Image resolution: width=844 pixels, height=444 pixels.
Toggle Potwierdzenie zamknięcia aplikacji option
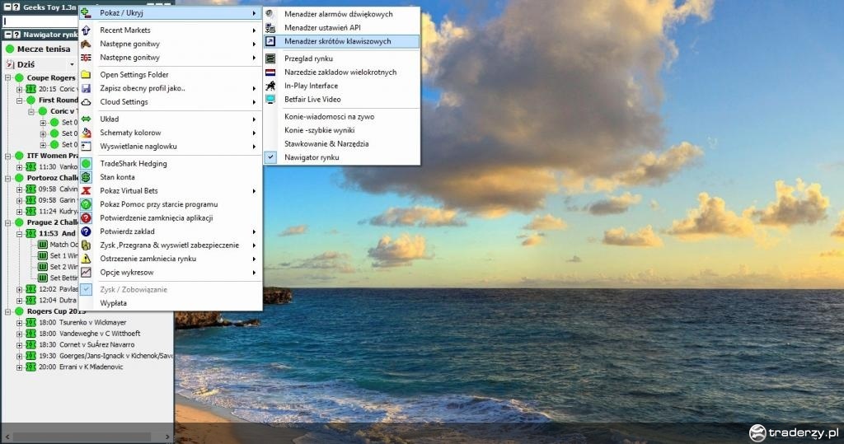(170, 218)
